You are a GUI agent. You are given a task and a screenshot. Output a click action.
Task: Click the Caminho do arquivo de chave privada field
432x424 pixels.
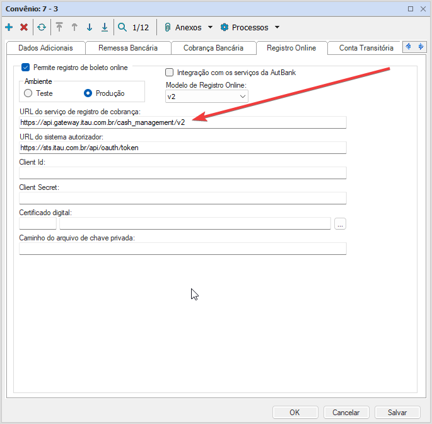click(183, 249)
